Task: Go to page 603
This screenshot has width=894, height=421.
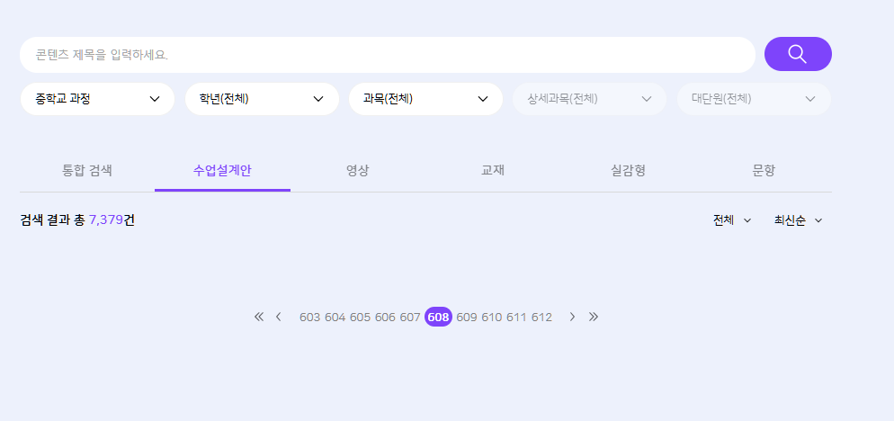Action: pyautogui.click(x=309, y=318)
